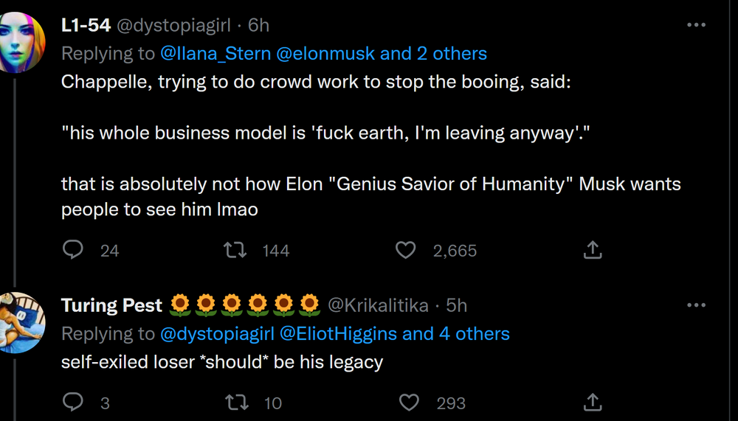The height and width of the screenshot is (421, 738).
Task: Share Turing Pest's tweet
Action: click(x=592, y=403)
